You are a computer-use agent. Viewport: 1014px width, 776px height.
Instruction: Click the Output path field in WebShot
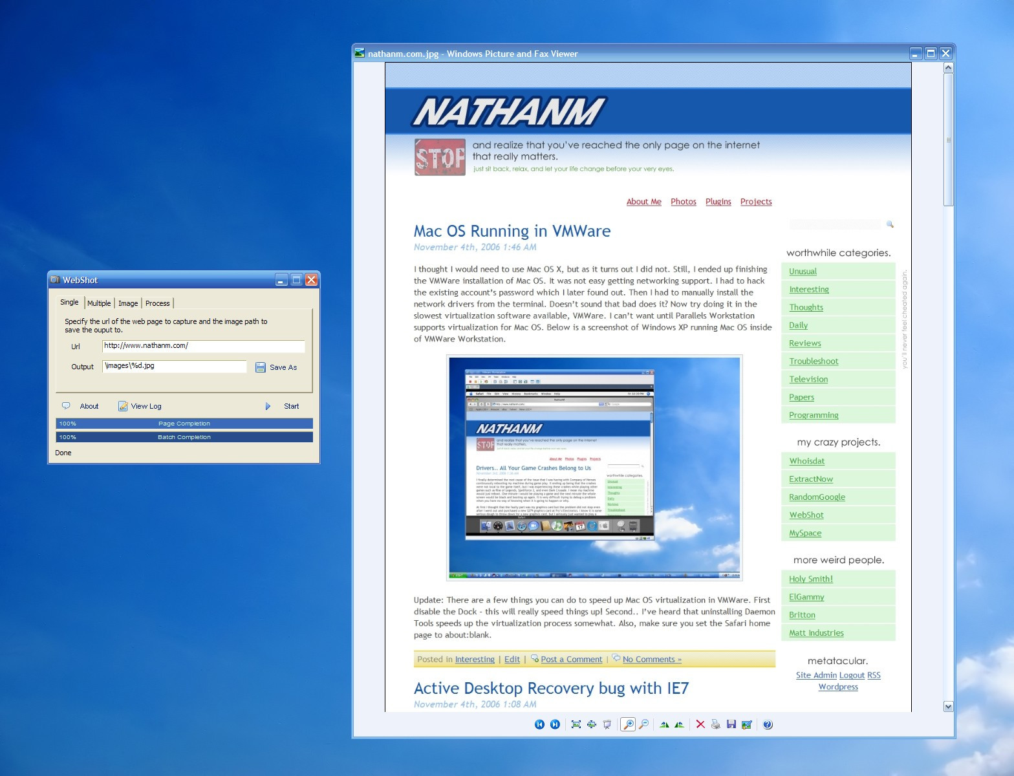coord(175,366)
